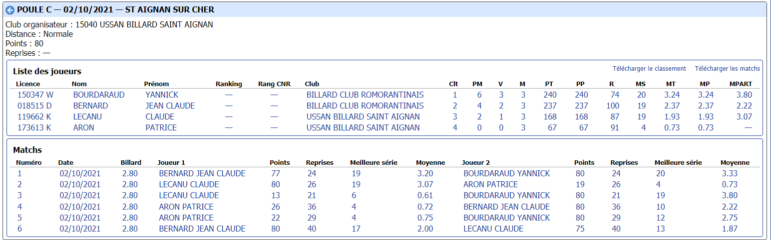Click the Matchs section heading
Image resolution: width=771 pixels, height=240 pixels.
(x=27, y=150)
